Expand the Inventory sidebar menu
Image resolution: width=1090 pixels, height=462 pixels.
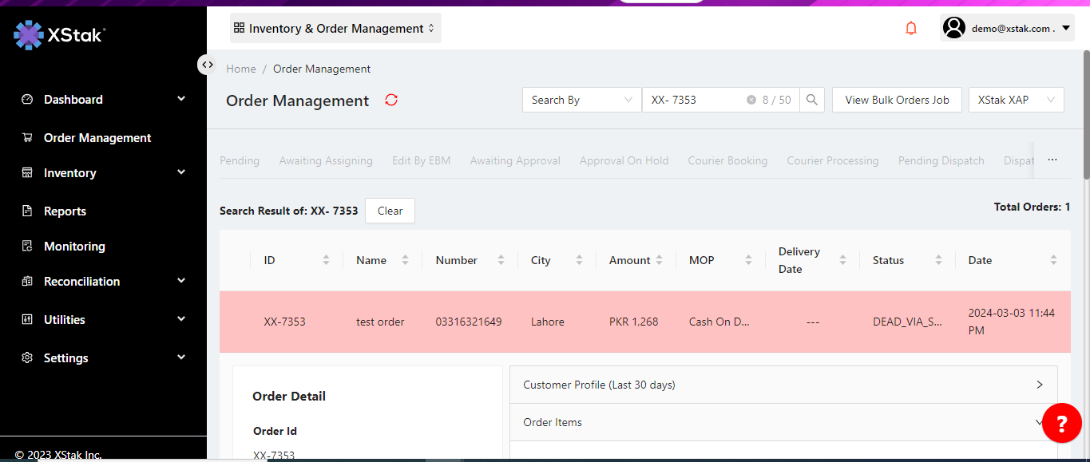(x=104, y=173)
